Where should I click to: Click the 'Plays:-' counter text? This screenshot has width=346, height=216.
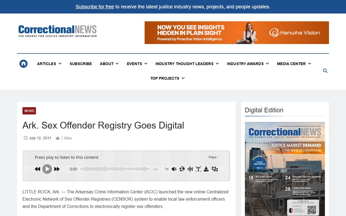click(213, 157)
